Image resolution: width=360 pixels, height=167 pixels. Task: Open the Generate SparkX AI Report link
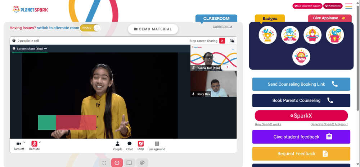pos(329,124)
